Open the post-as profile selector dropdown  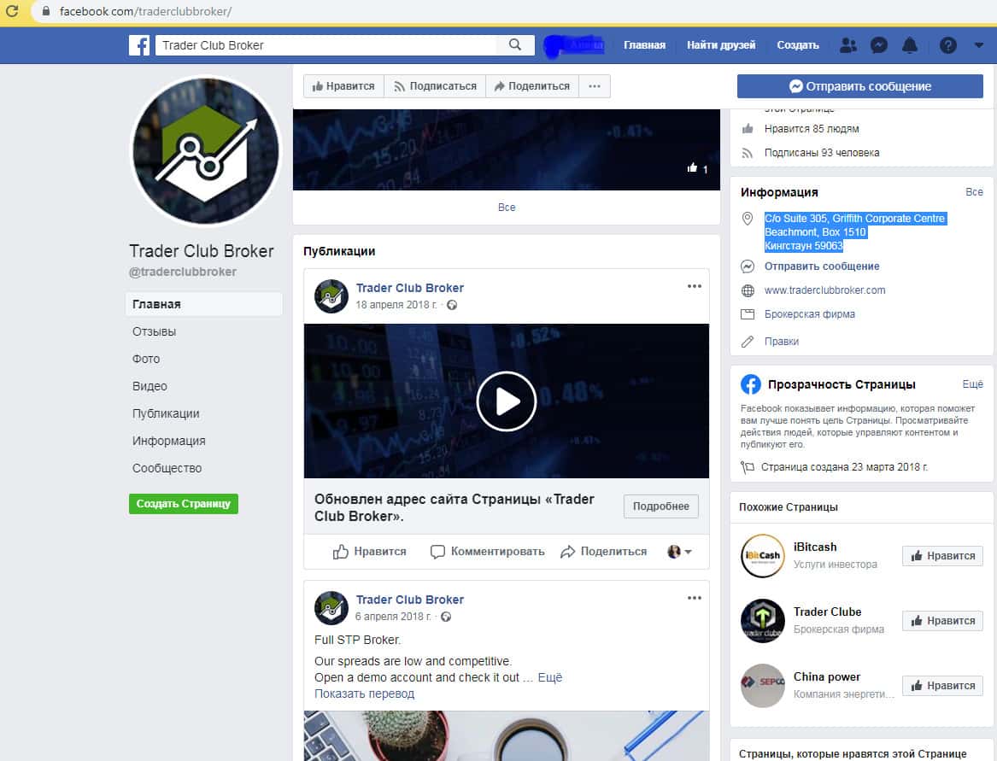(x=679, y=551)
